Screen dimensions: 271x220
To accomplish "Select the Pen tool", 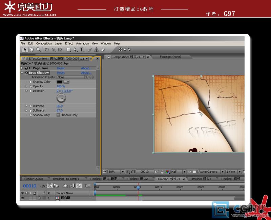I will (x=75, y=50).
